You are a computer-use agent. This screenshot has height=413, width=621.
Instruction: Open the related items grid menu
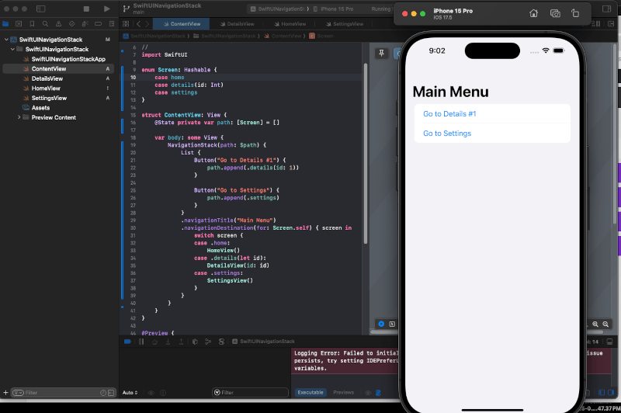click(126, 24)
